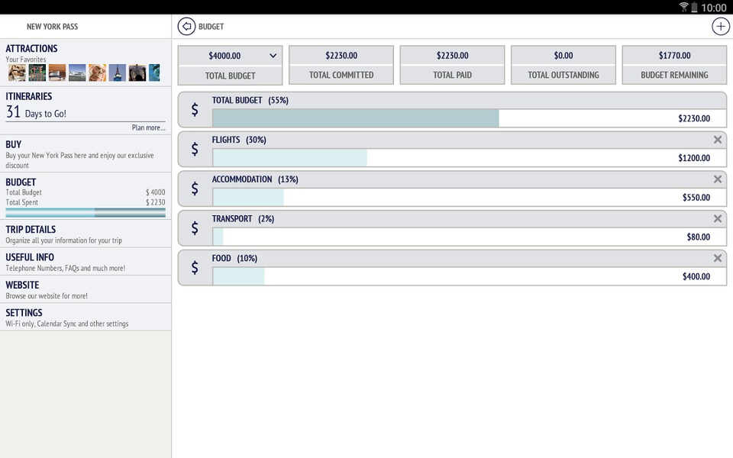The image size is (733, 458).
Task: Click the dollar icon in the Flights row
Action: coord(195,149)
